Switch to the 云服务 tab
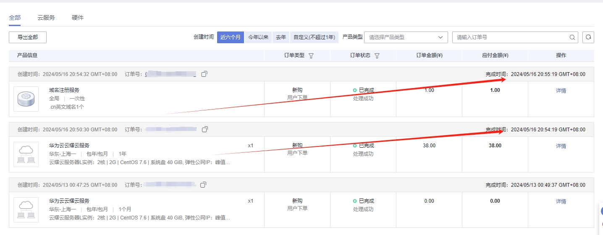Viewport: 603px width, 235px height. click(46, 18)
